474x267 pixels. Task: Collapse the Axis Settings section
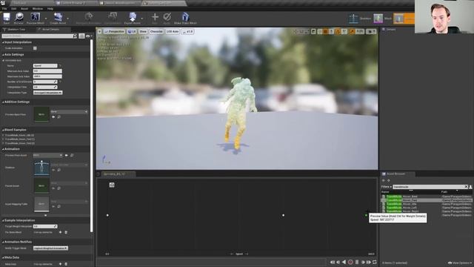tap(3, 55)
